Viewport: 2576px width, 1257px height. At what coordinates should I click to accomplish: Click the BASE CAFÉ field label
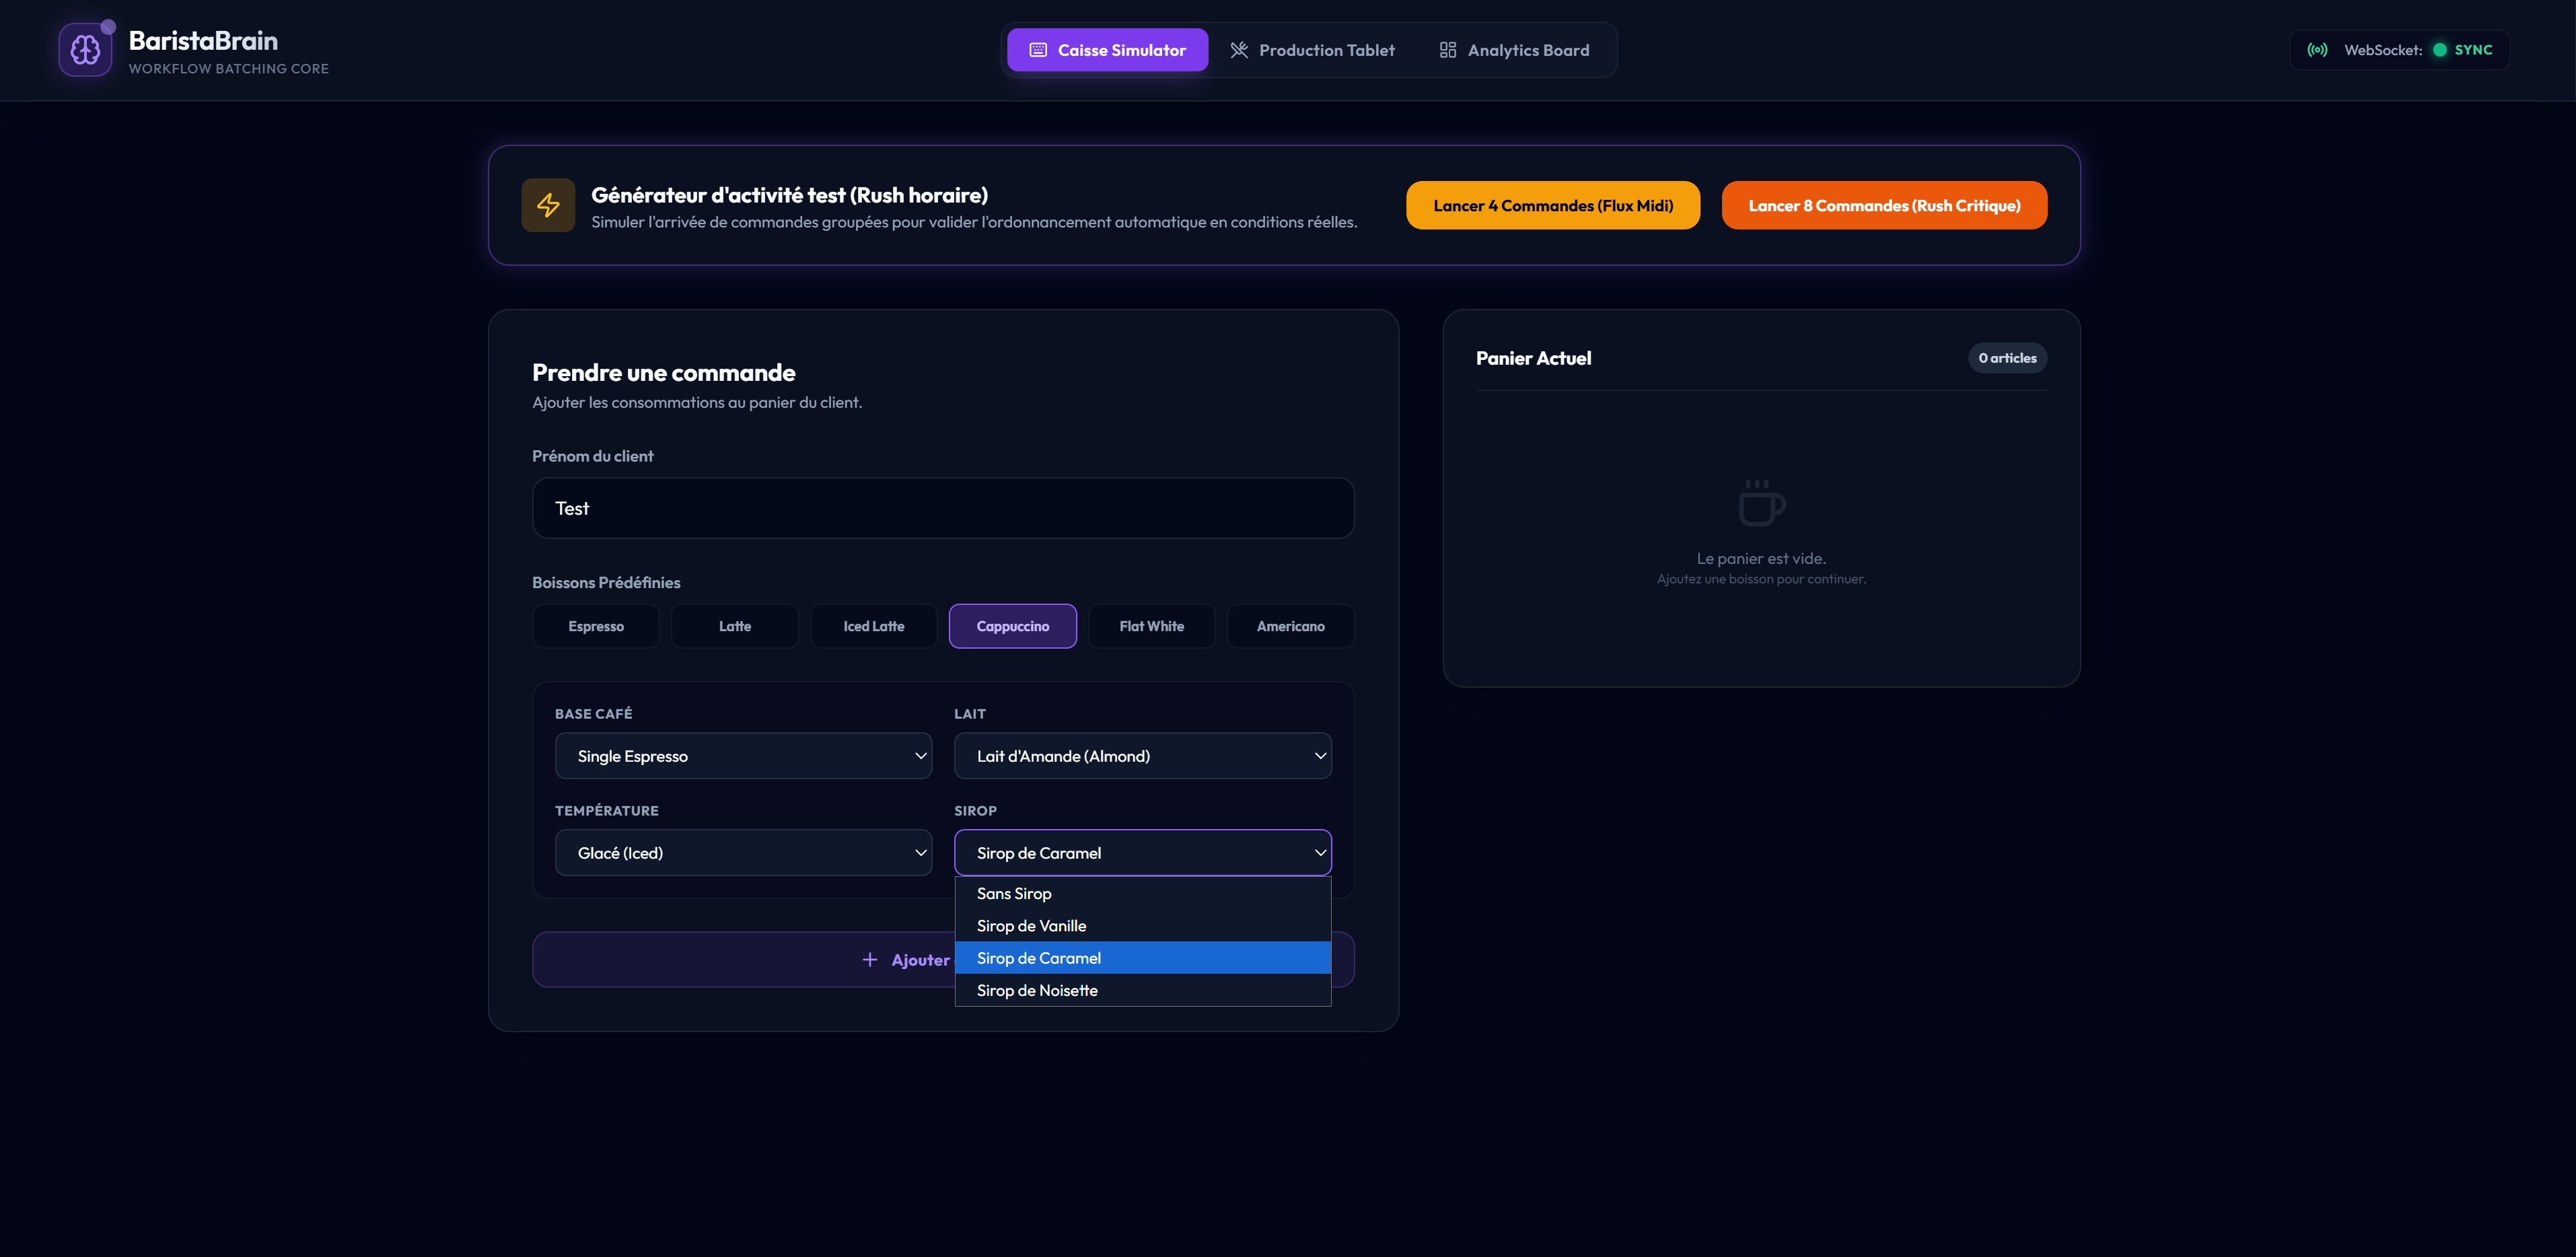point(593,714)
